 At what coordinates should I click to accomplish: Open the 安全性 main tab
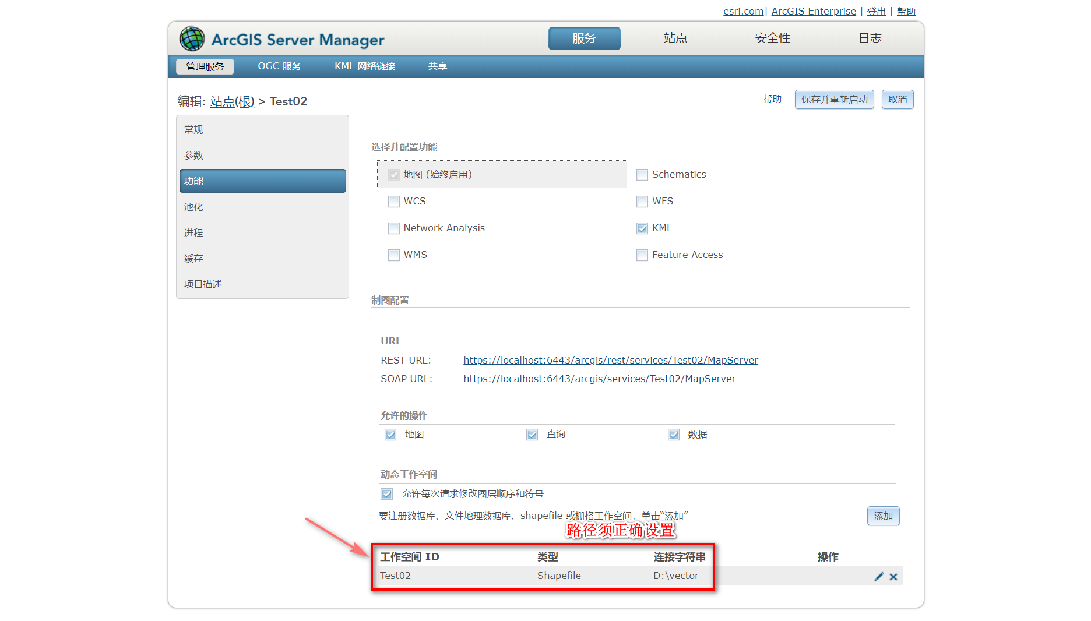773,38
